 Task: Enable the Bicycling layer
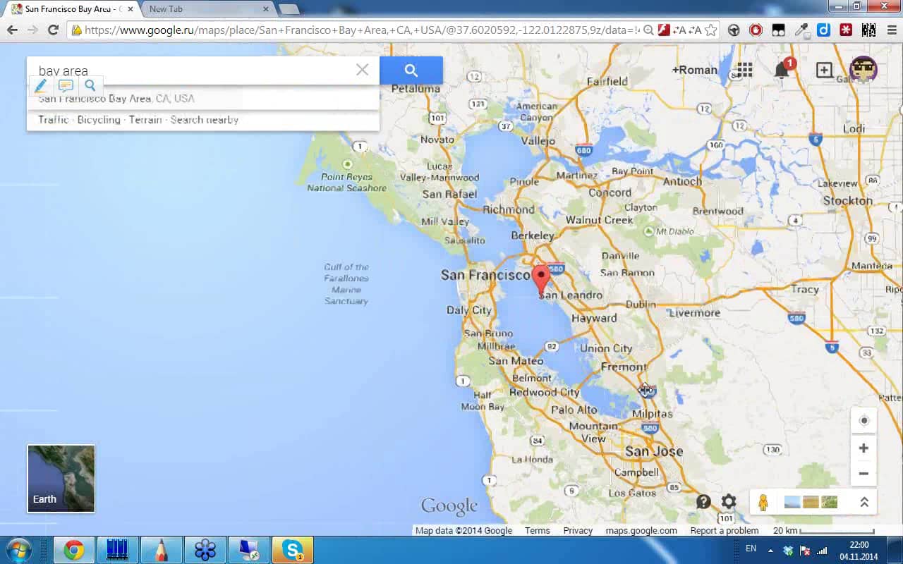pos(99,120)
